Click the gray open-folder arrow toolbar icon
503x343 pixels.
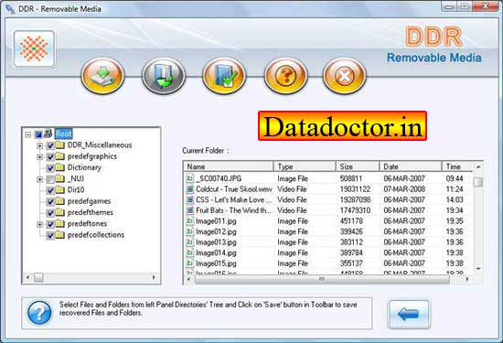pyautogui.click(x=164, y=76)
